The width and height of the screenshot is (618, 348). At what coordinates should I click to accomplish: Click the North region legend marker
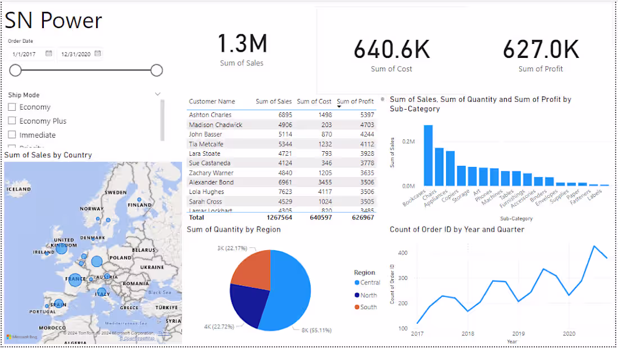point(357,295)
